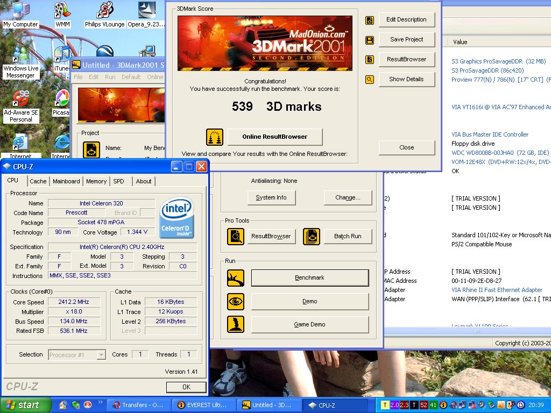The width and height of the screenshot is (551, 413).
Task: Click the Edit Description icon in the 3DMark Score dialog
Action: 369,20
